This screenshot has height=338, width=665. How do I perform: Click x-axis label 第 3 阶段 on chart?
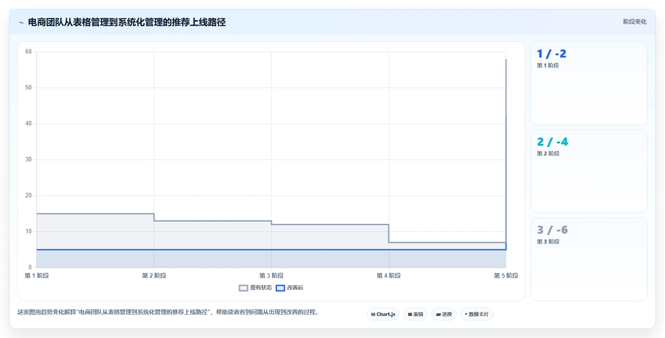pos(271,276)
